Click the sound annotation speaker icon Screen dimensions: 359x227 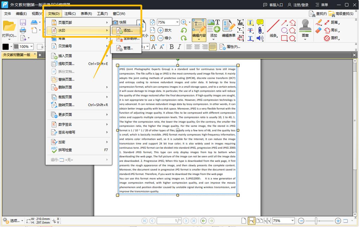coord(260,38)
